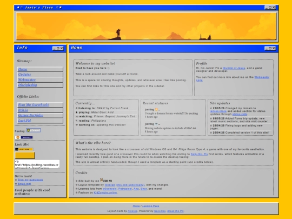
Task: Click the 'Completed version 1 of this site!' update
Action: pos(247,132)
